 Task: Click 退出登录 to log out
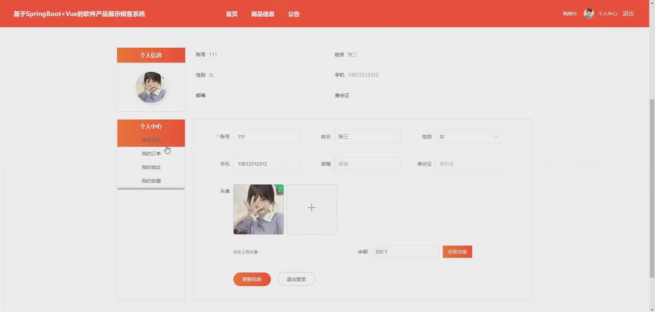pos(296,279)
